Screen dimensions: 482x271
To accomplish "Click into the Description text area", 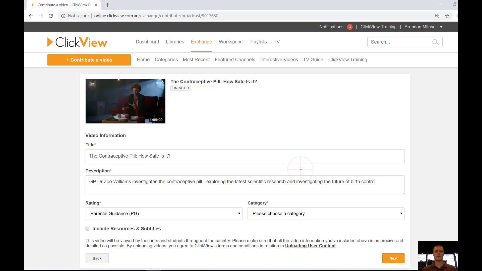I will 245,185.
